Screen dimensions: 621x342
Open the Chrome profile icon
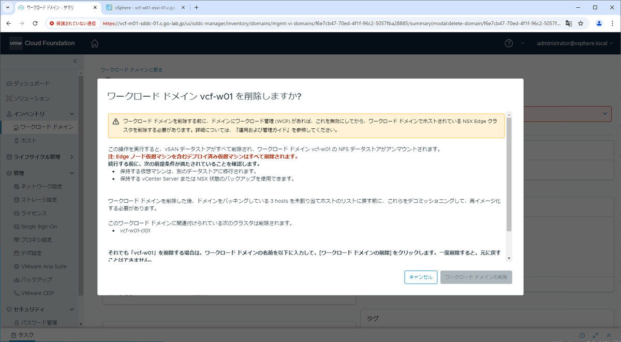tap(599, 23)
